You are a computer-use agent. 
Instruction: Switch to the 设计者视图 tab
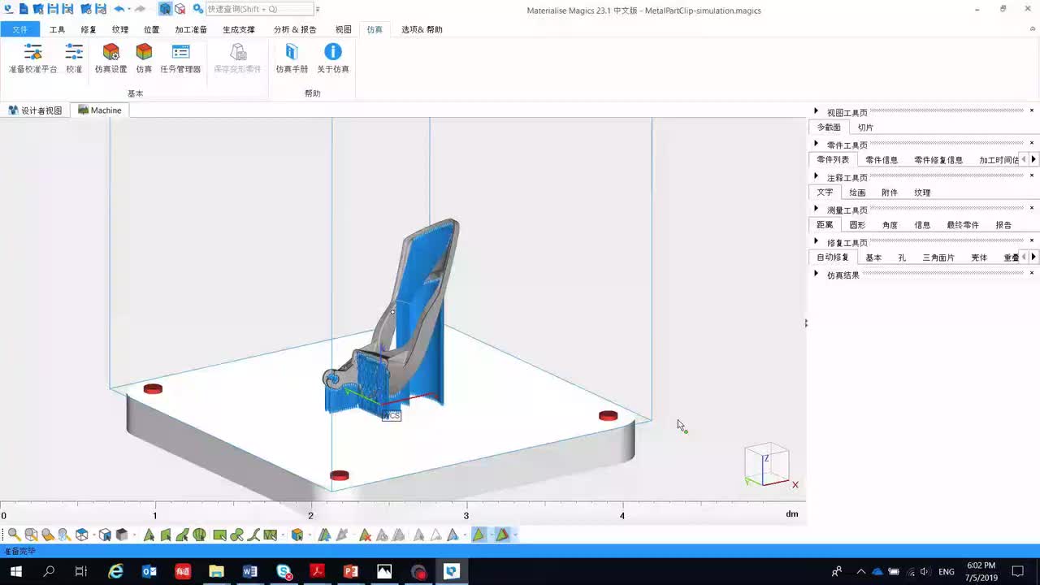pyautogui.click(x=35, y=110)
